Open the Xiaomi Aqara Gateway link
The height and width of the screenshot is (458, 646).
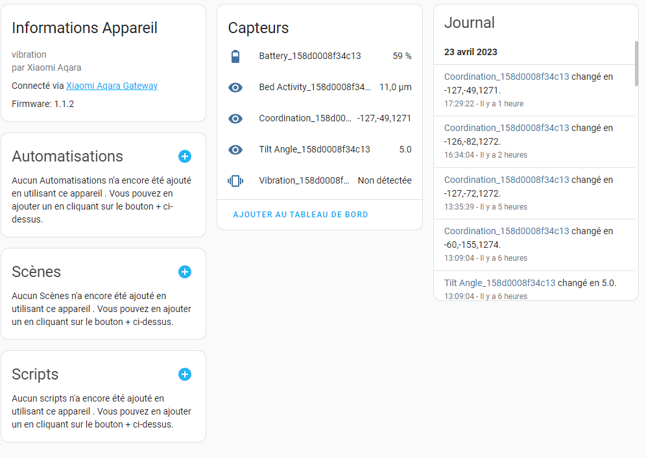pyautogui.click(x=112, y=86)
